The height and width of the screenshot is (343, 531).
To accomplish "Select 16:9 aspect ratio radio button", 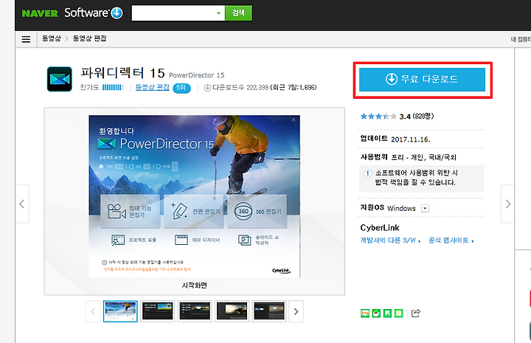I will coord(101,166).
